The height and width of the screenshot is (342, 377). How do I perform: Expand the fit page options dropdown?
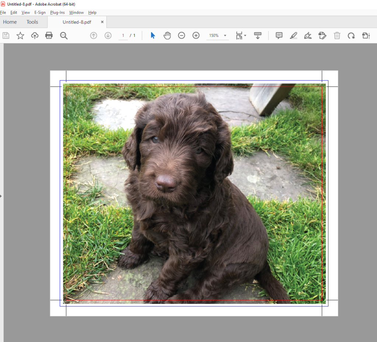tap(245, 36)
